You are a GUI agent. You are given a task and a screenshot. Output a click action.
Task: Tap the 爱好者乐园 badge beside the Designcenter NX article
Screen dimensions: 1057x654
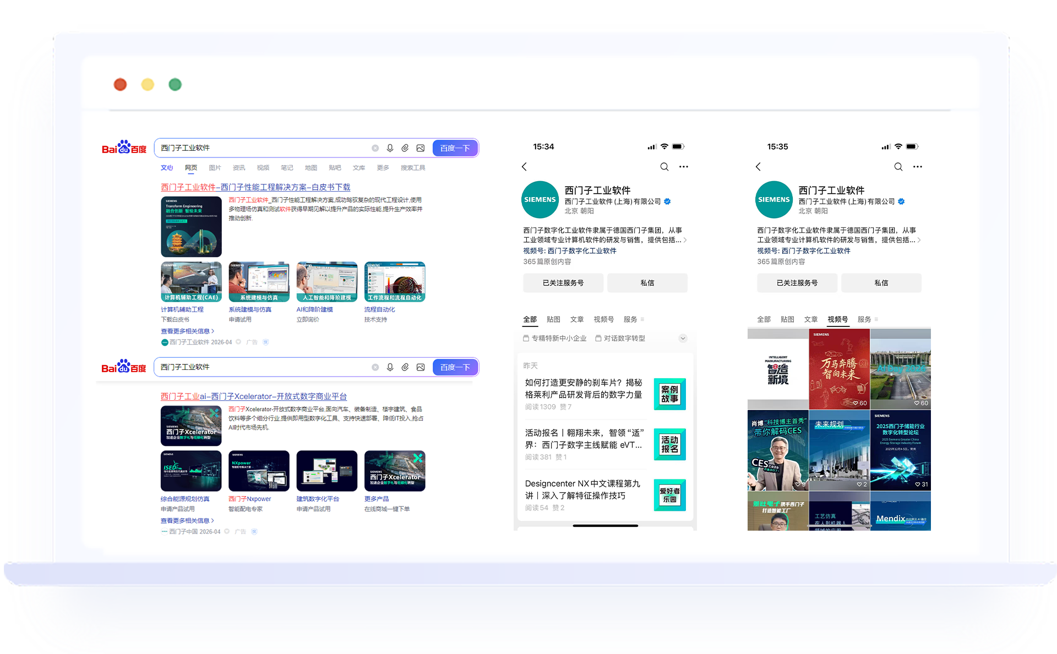[x=670, y=495]
